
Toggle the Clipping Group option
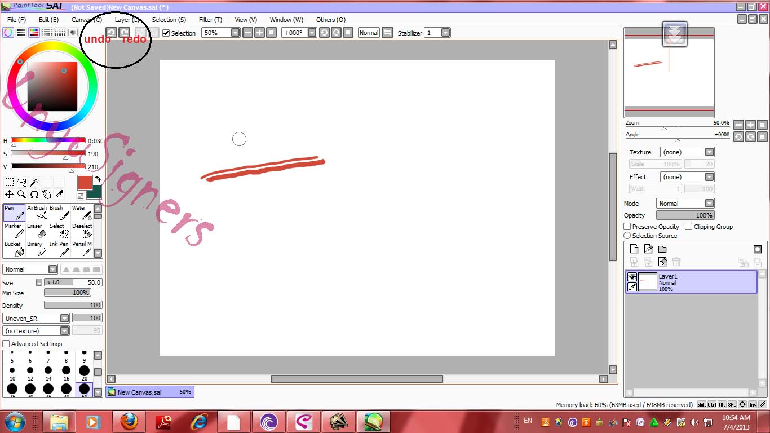(688, 226)
